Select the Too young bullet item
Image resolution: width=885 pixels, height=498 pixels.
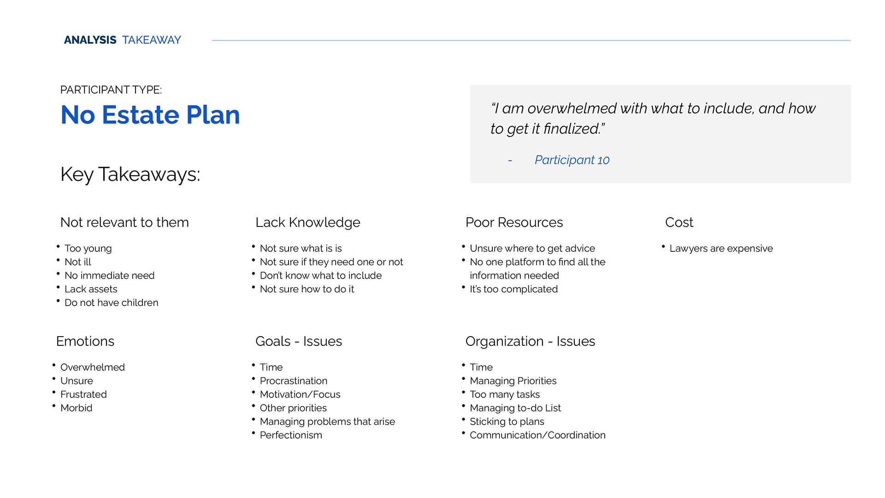pyautogui.click(x=88, y=249)
